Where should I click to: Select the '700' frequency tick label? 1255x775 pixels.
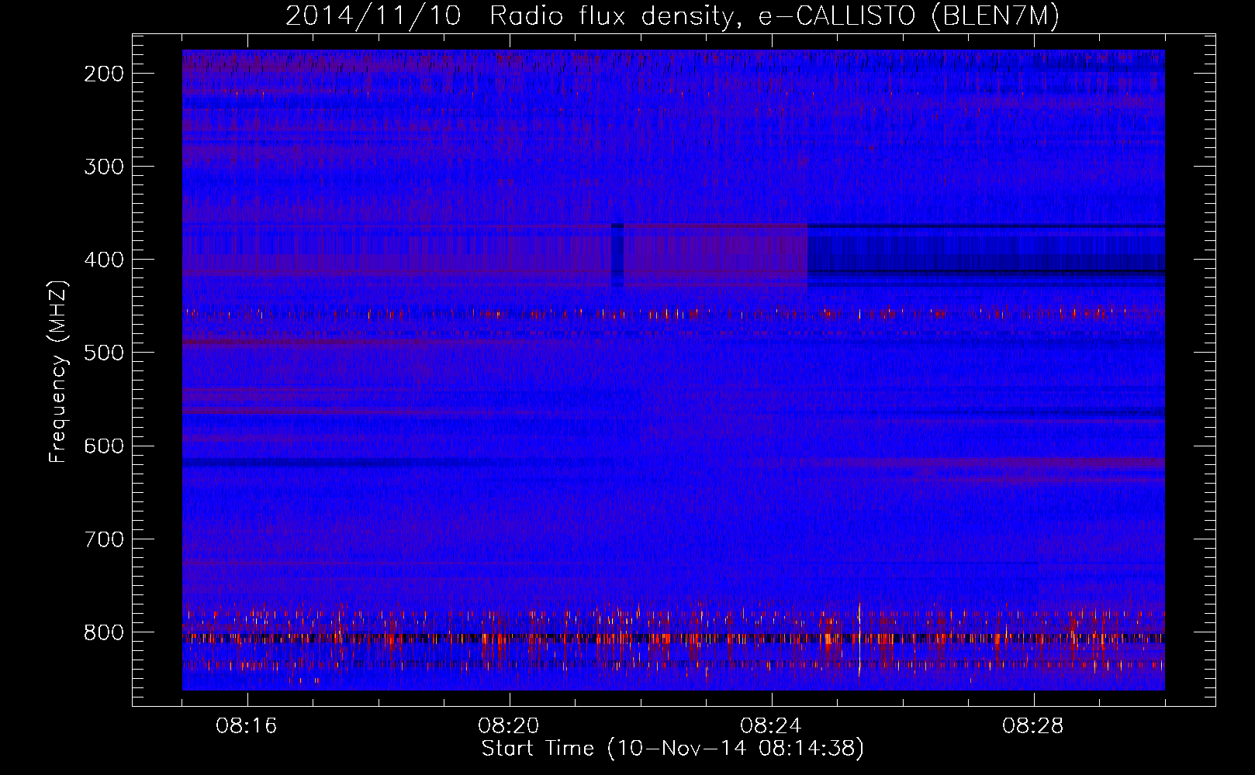pyautogui.click(x=103, y=539)
